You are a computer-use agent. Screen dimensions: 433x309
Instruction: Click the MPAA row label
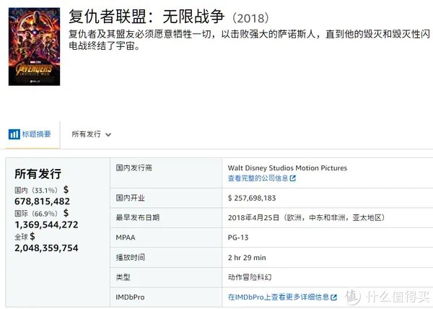coord(126,238)
